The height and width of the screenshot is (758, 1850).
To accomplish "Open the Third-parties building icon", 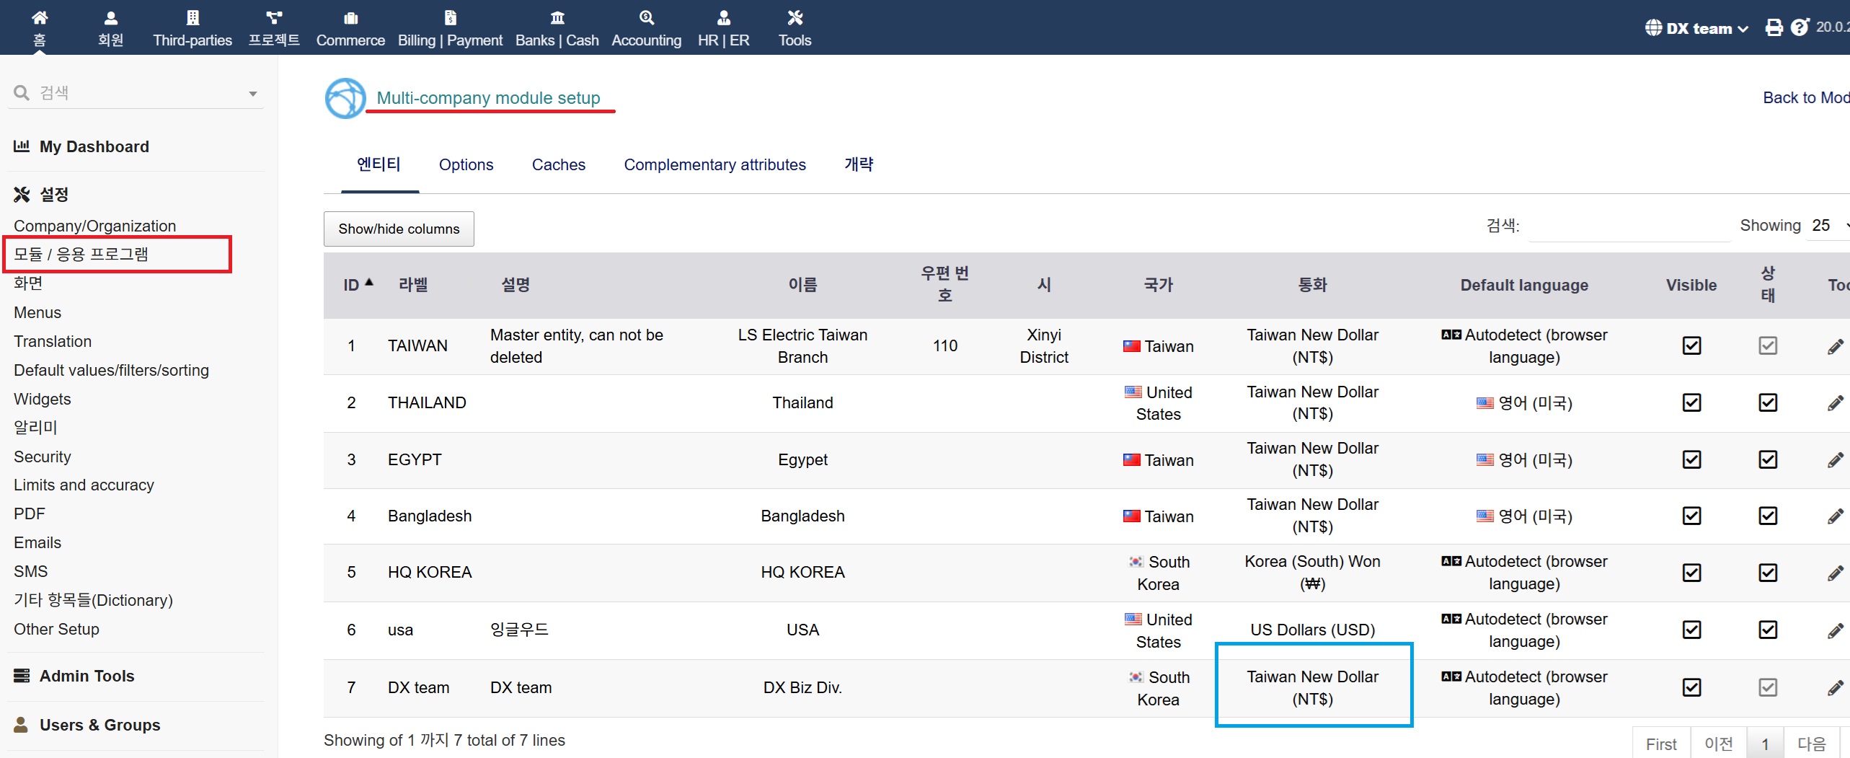I will point(192,17).
